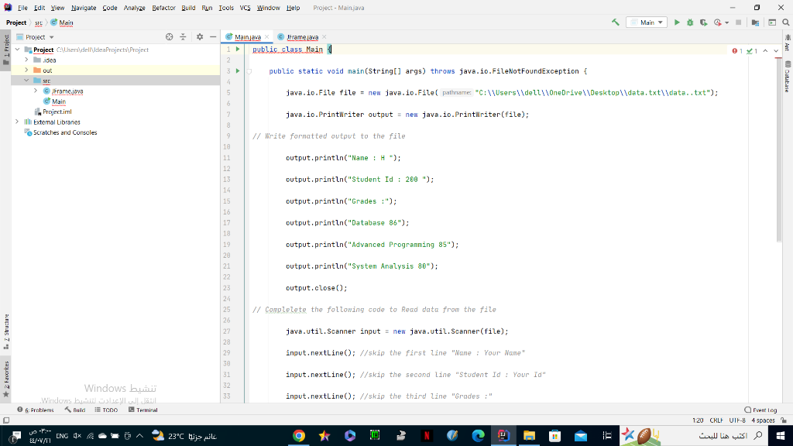Image resolution: width=793 pixels, height=446 pixels.
Task: Start debugging with the bug icon
Action: [689, 22]
